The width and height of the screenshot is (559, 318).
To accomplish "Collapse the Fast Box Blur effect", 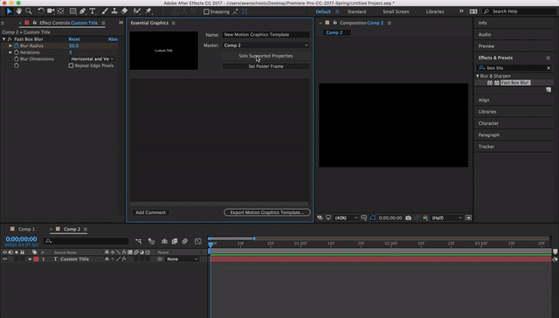I will click(3, 39).
